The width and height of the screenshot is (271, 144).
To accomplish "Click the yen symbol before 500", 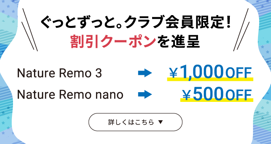I will (187, 94).
